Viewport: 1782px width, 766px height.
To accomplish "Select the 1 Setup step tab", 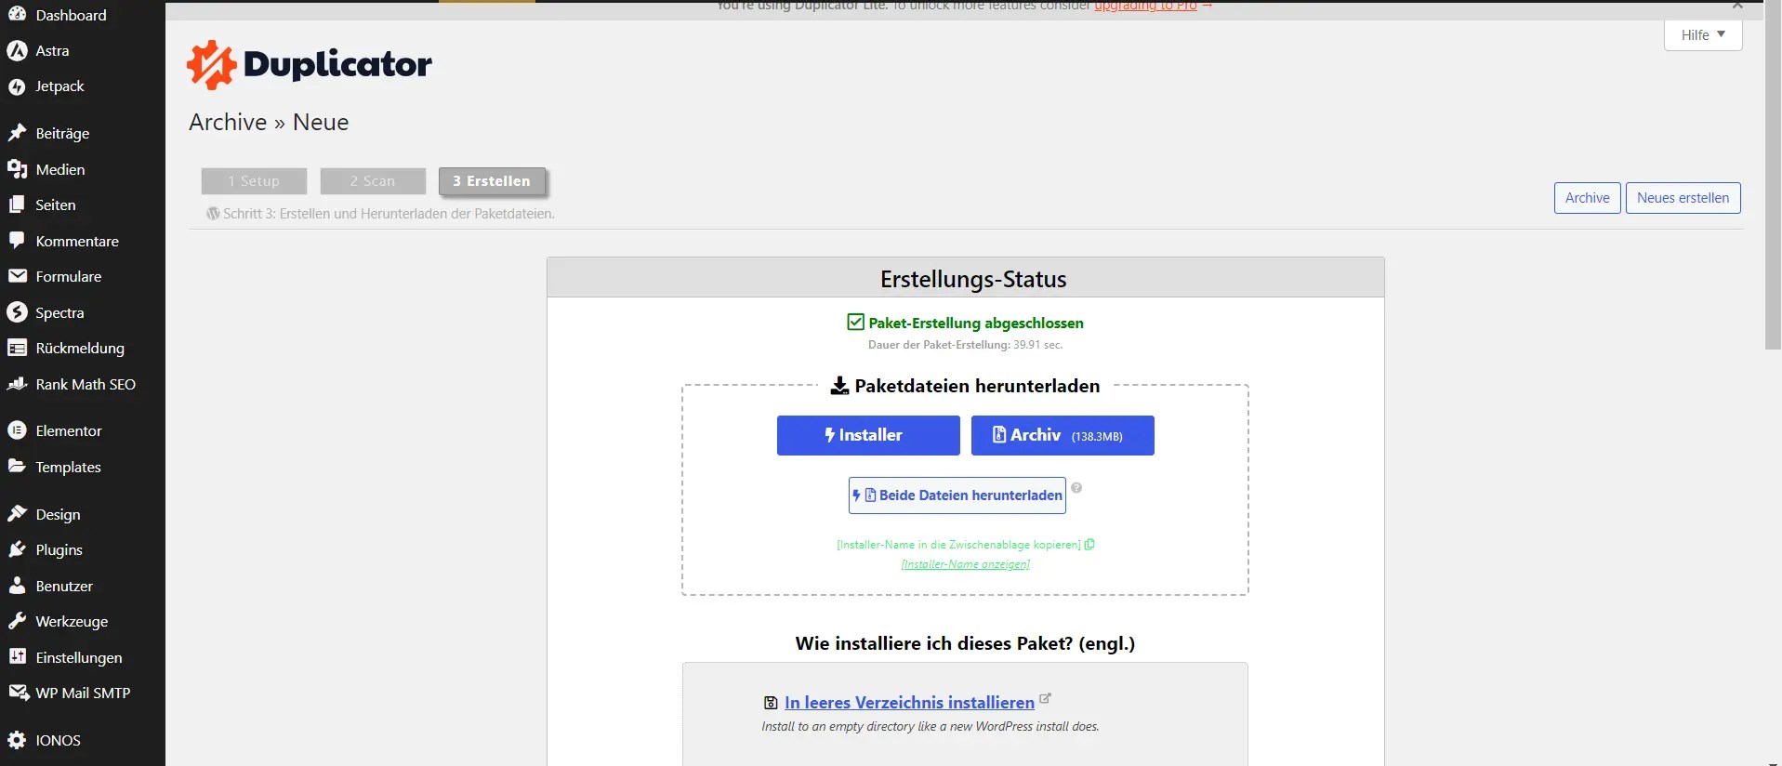I will [254, 181].
